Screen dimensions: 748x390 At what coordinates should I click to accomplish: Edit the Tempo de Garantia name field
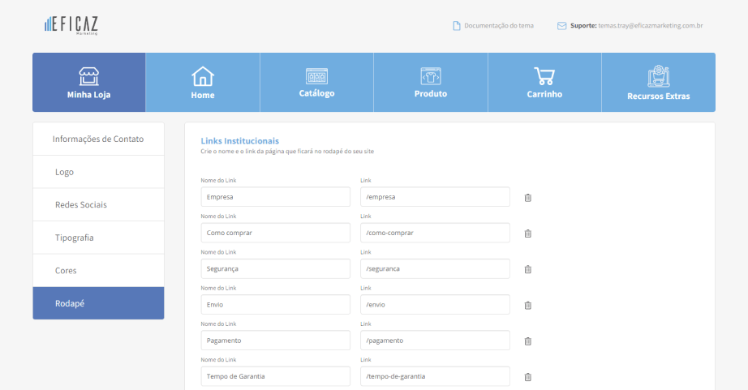click(275, 376)
